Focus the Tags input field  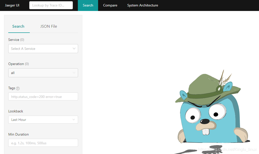point(43,96)
